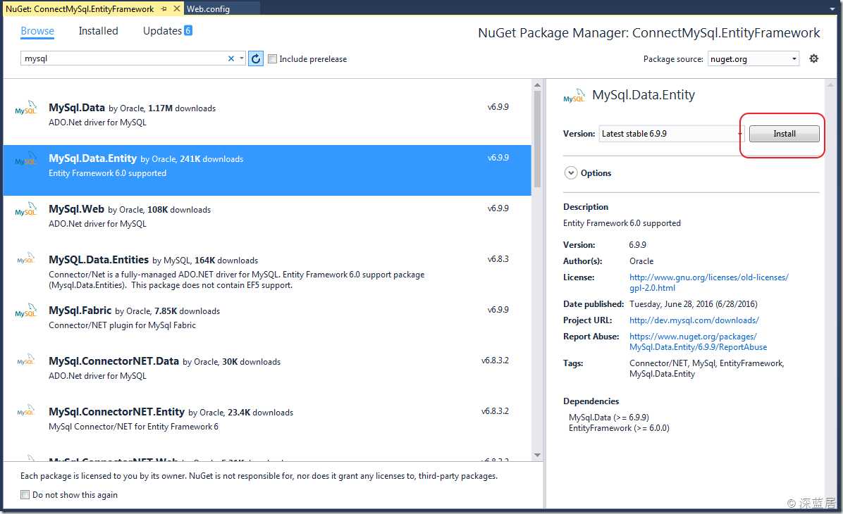Click the Updates count badge 6
The height and width of the screenshot is (514, 843).
(188, 30)
